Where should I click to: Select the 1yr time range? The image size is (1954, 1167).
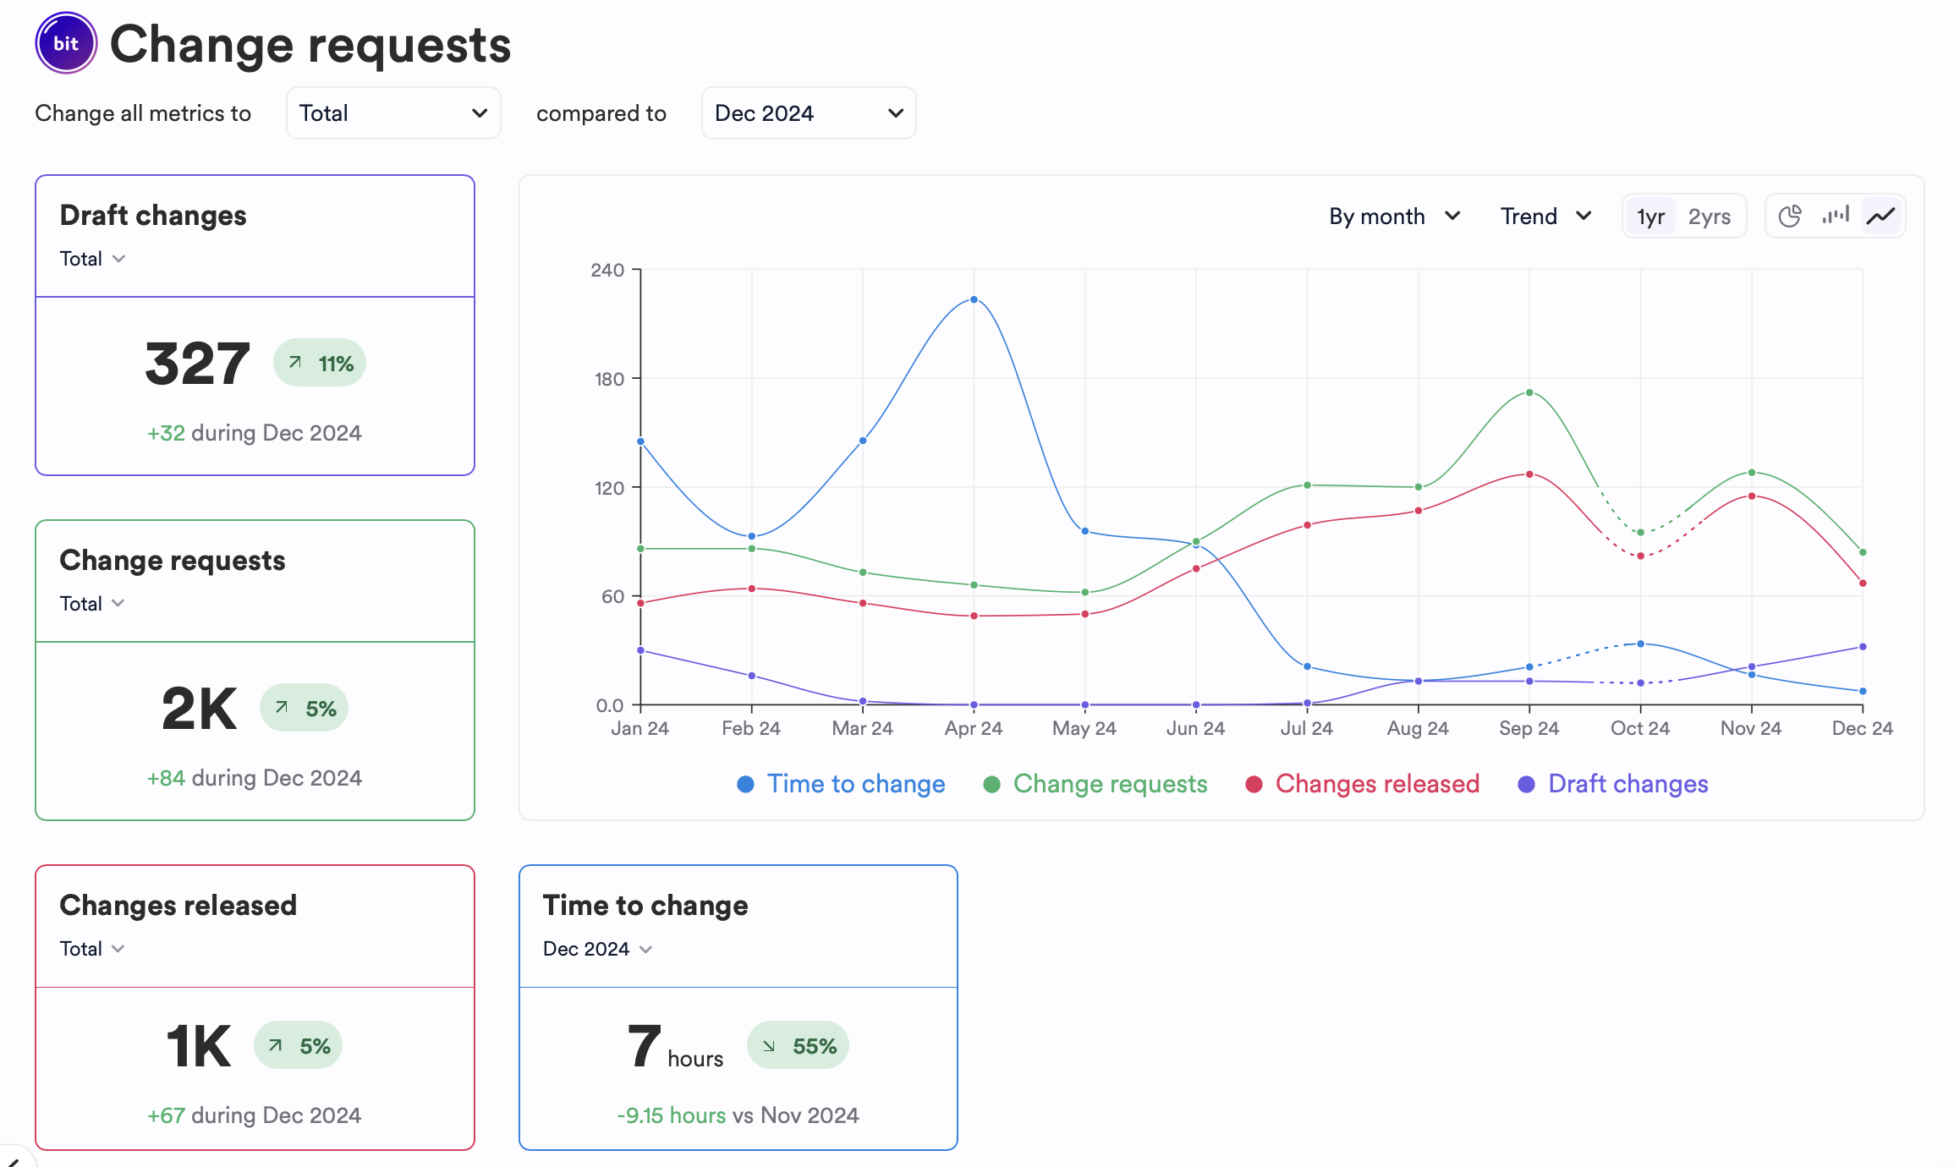click(1650, 216)
